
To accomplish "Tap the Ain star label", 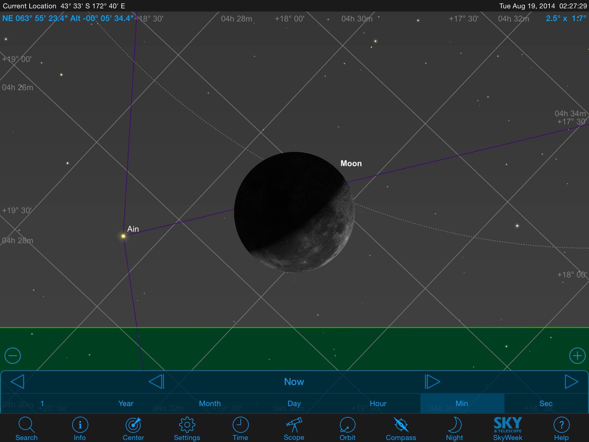I will (x=133, y=229).
